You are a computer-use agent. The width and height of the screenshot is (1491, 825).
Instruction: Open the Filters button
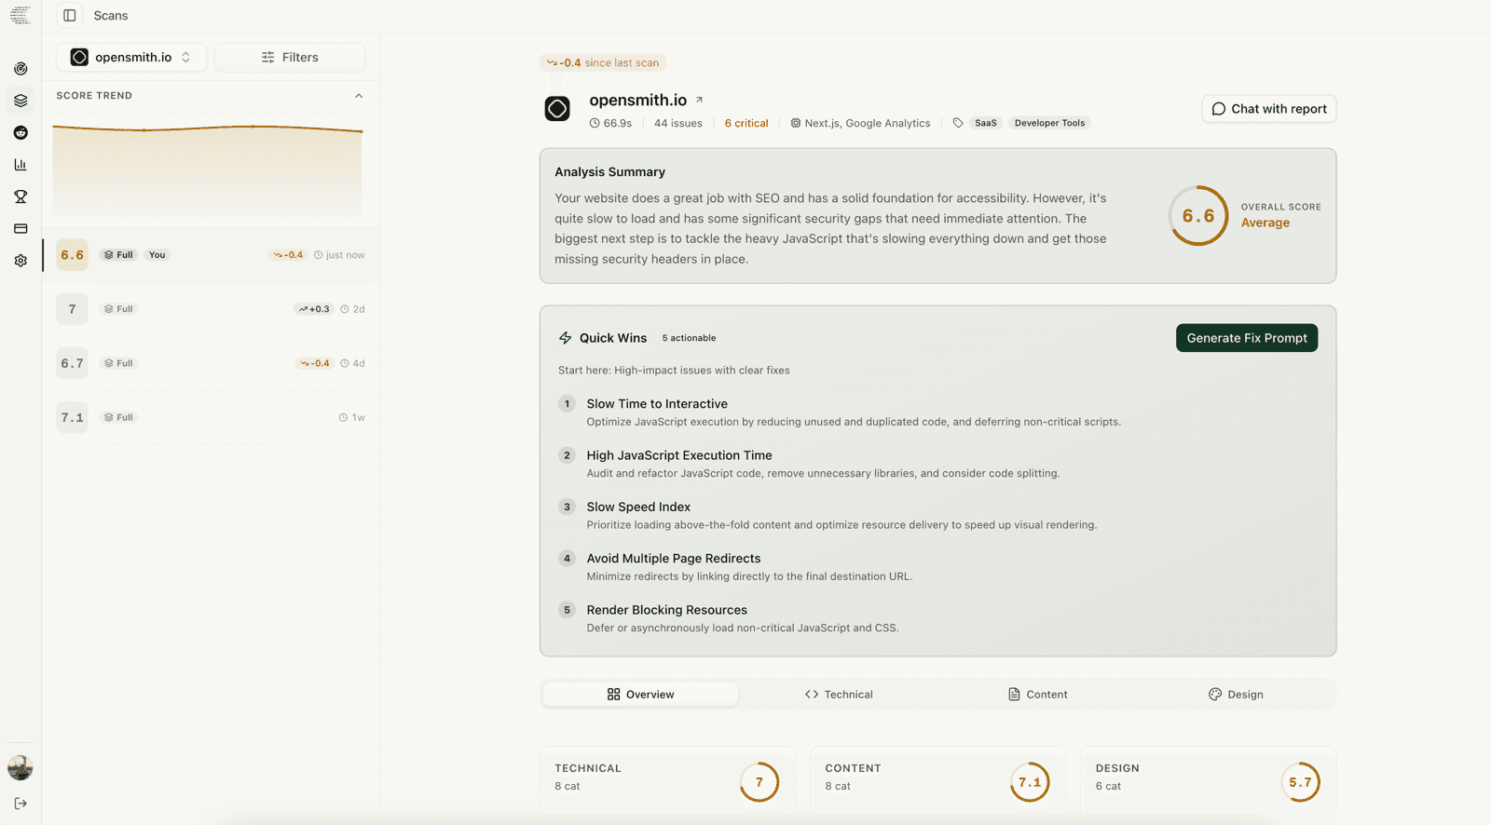(x=289, y=57)
